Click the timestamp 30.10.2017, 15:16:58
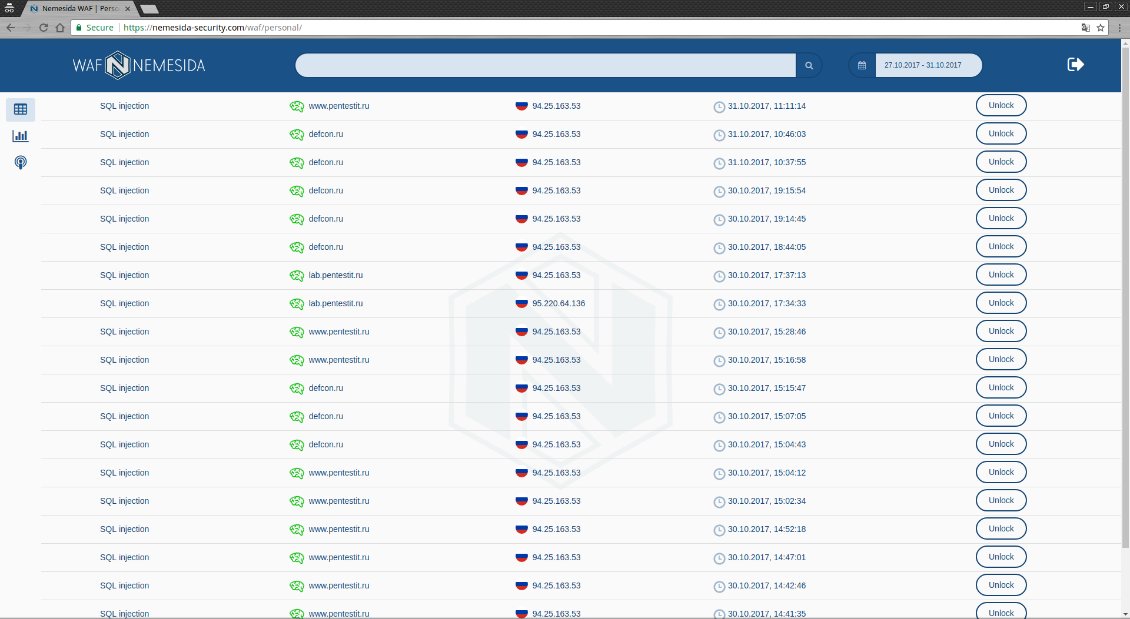The width and height of the screenshot is (1130, 619). (767, 360)
